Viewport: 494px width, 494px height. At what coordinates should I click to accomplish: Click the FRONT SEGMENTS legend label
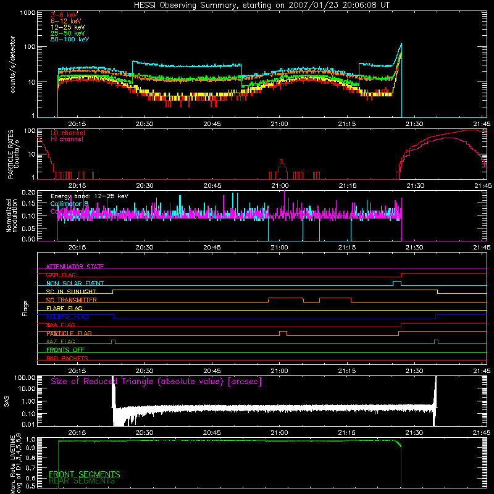85,474
